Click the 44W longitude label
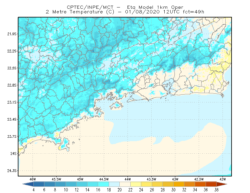 pyautogui.click(x=127, y=179)
